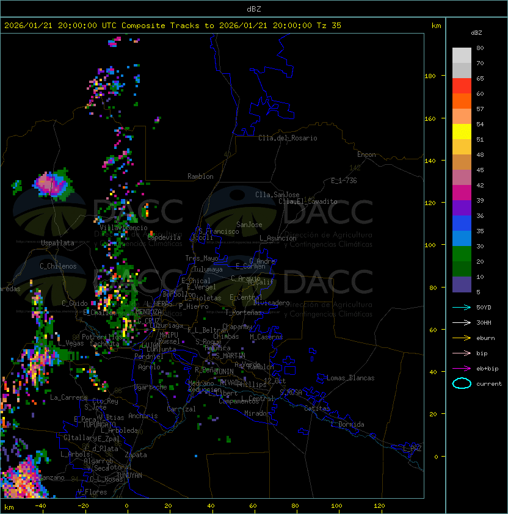
Task: Select the bright yellow legend swatch
Action: point(462,132)
